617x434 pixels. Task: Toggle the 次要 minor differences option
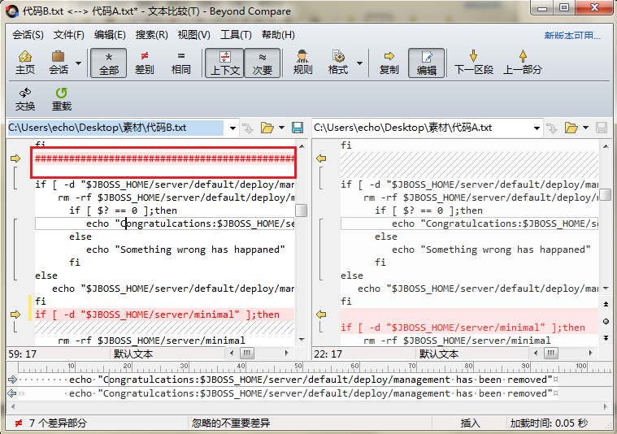[x=262, y=63]
